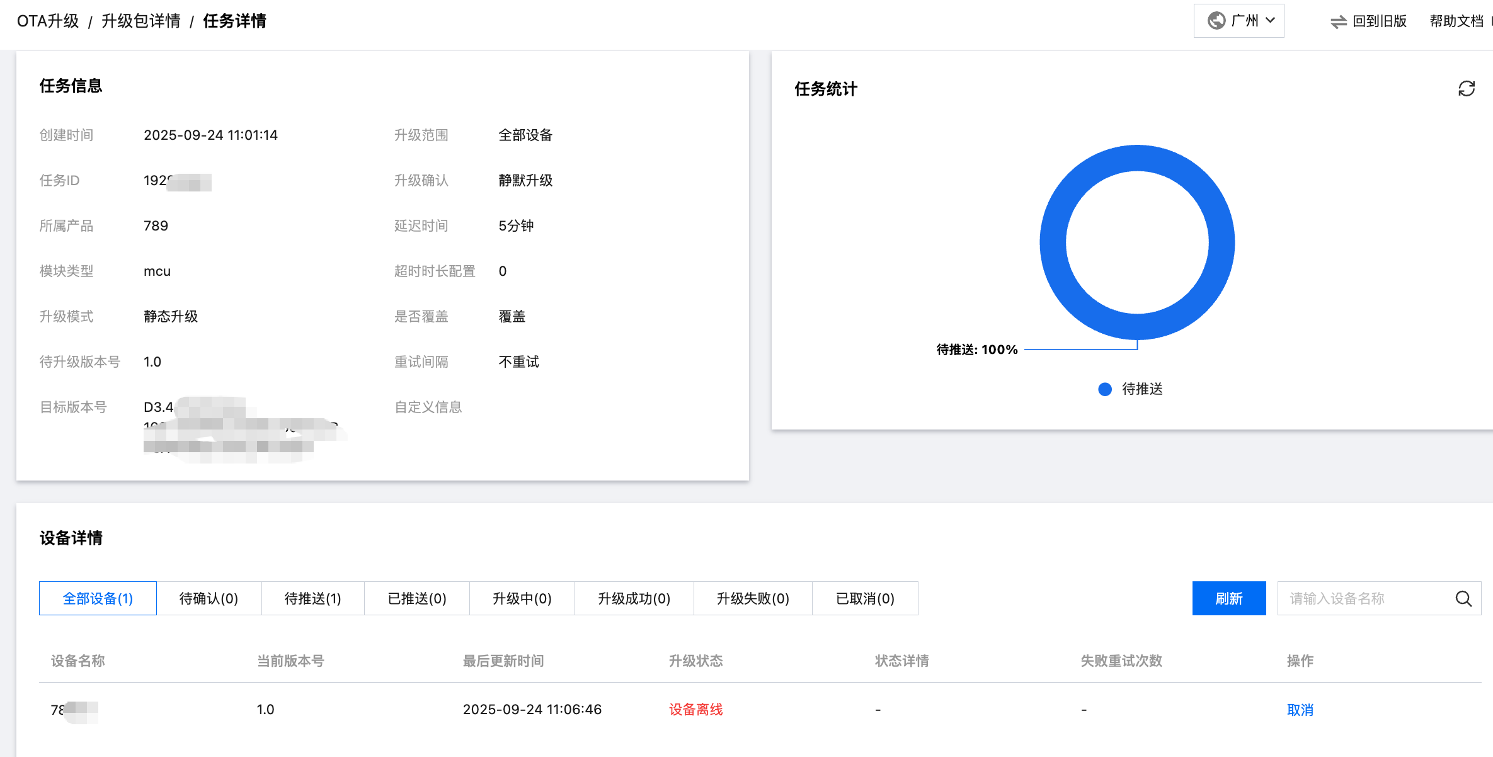
Task: Click the search magnifier icon
Action: [1463, 599]
